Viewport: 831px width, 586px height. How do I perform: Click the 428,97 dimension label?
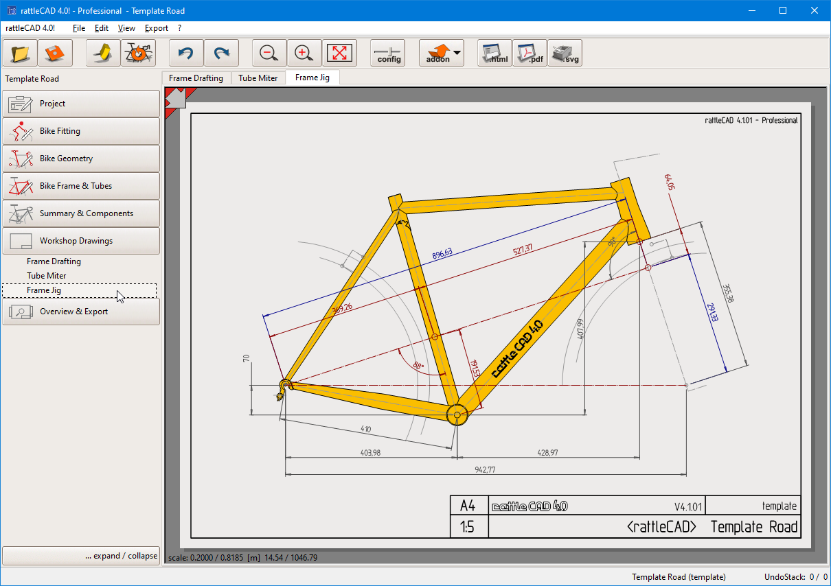click(x=548, y=452)
